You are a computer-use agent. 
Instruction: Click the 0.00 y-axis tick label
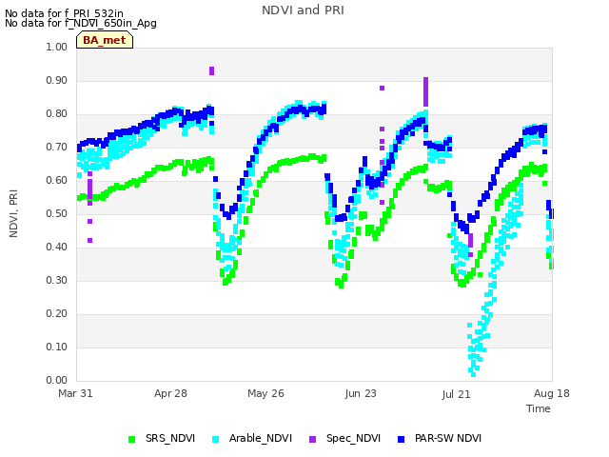coord(57,380)
